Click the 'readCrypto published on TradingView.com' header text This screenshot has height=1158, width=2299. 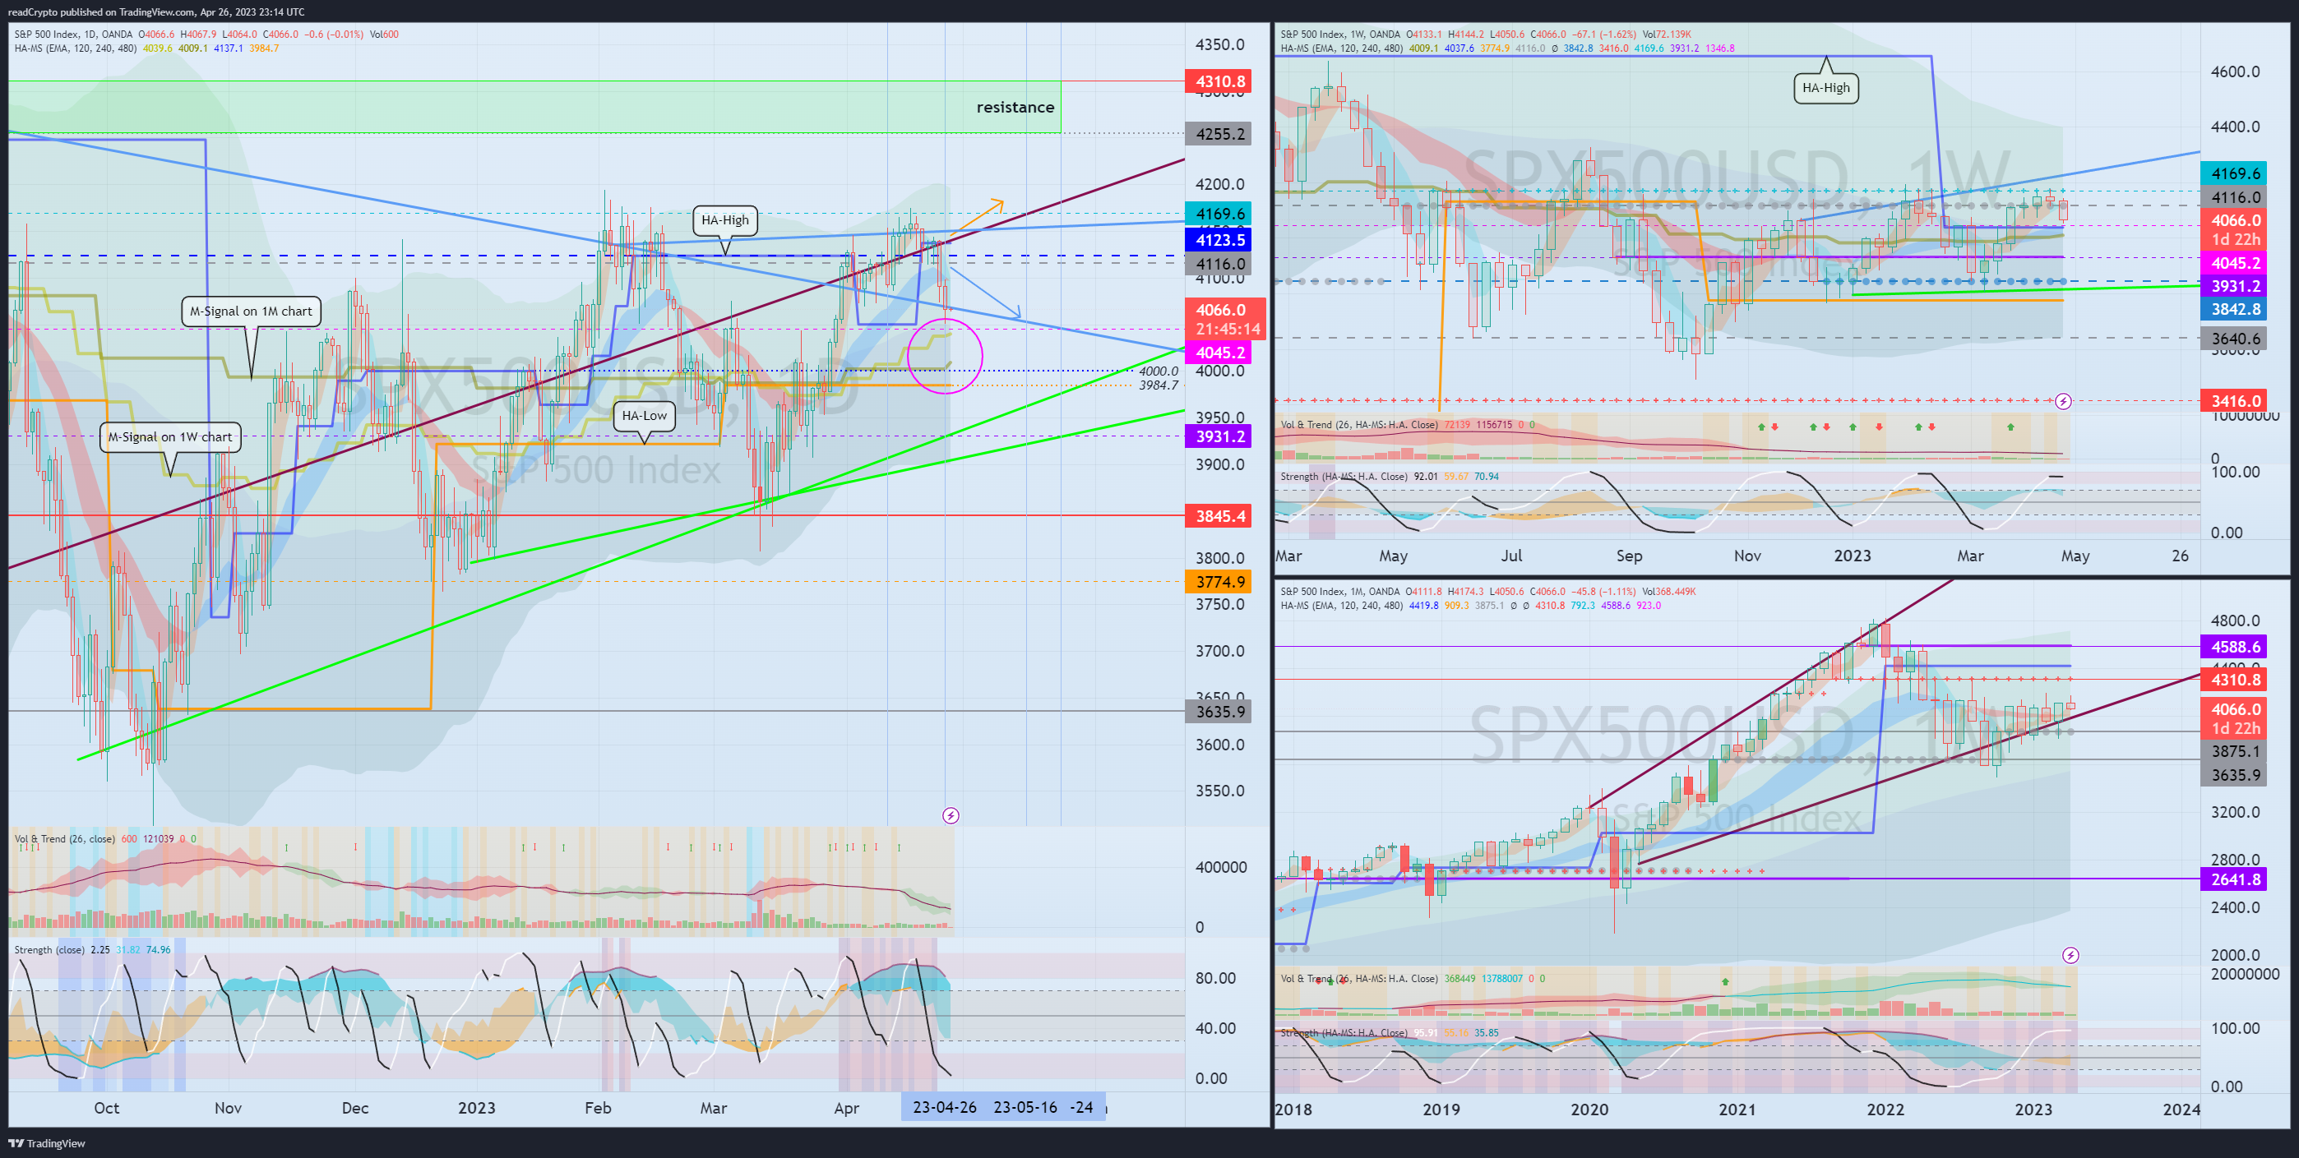(x=100, y=12)
